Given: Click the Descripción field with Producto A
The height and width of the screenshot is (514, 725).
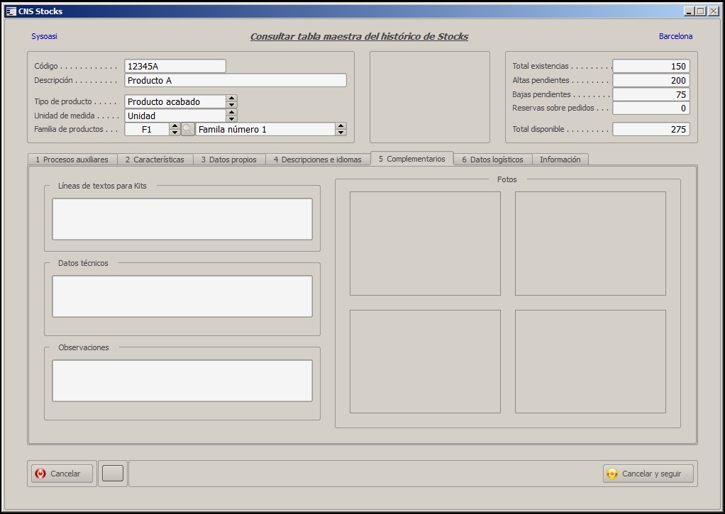Looking at the screenshot, I should point(236,80).
